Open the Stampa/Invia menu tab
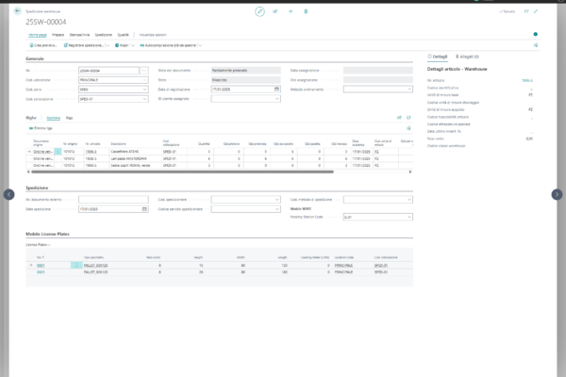The image size is (566, 377). [78, 34]
